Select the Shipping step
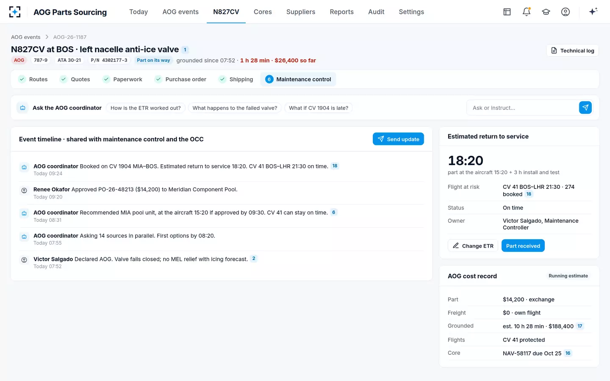 coord(236,79)
